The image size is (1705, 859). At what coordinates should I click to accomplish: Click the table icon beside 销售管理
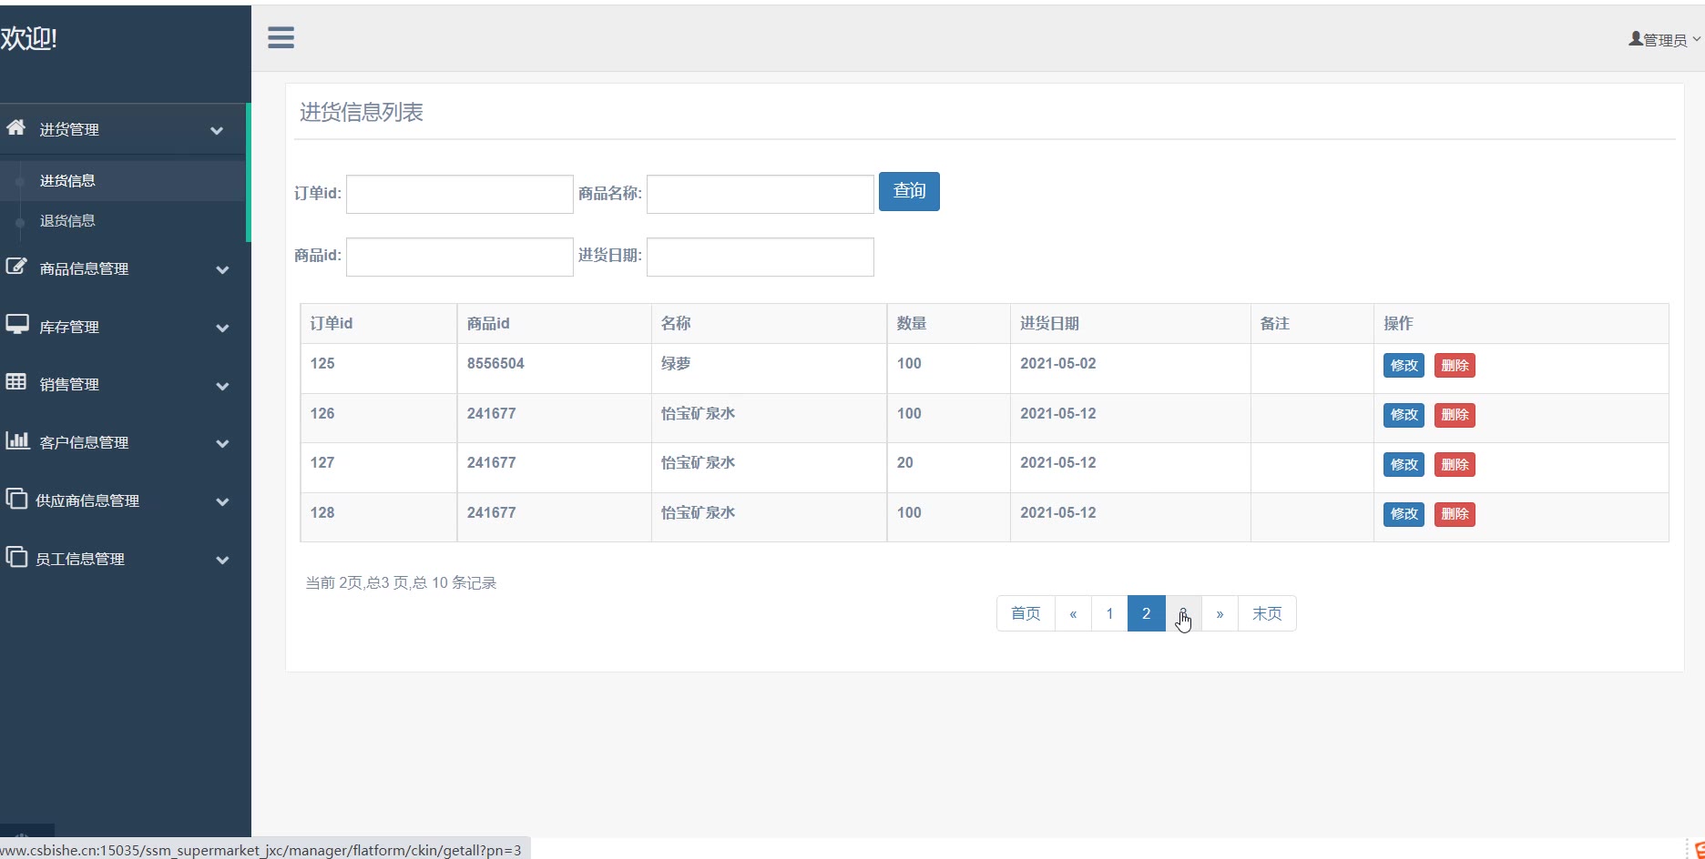[x=15, y=382]
